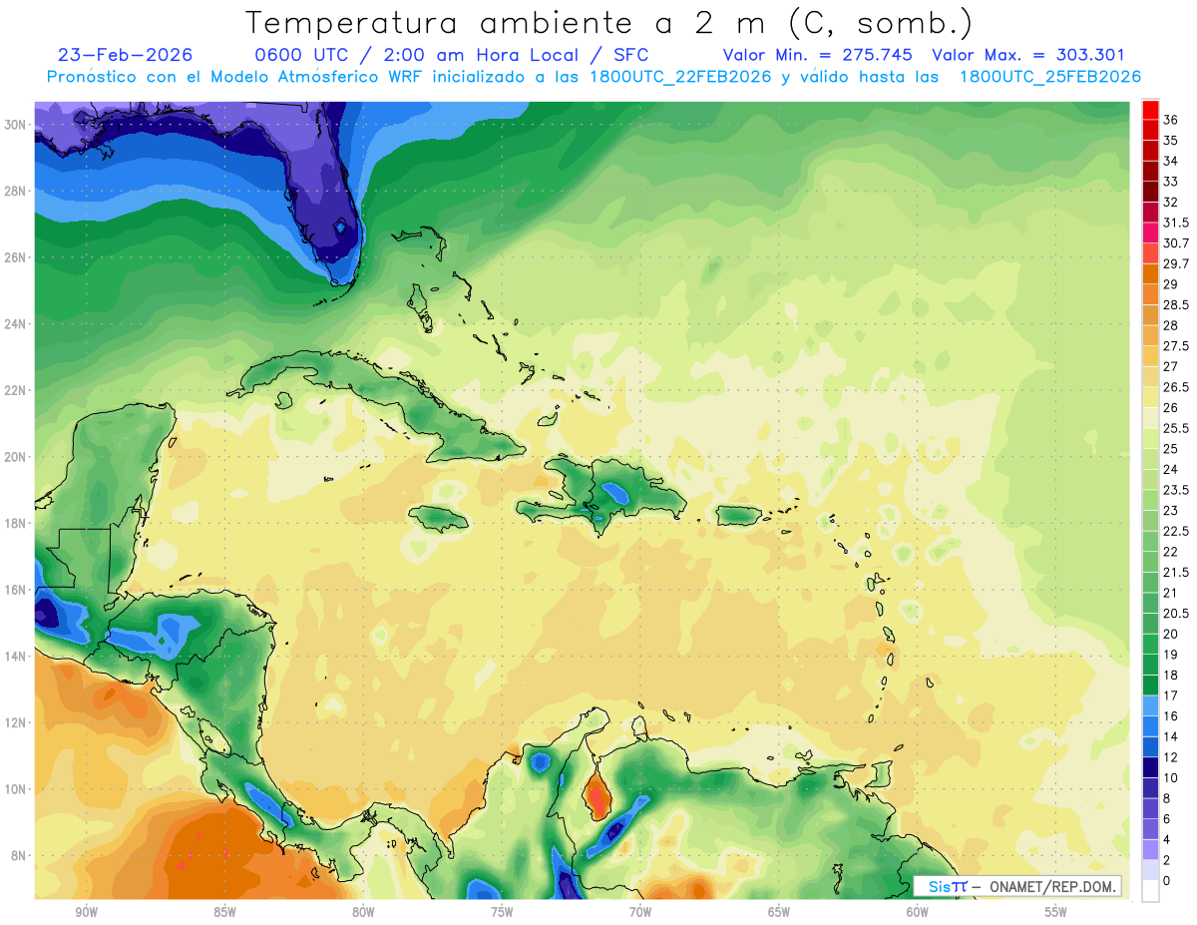Click the 16N latitude axis label
The width and height of the screenshot is (1197, 925).
click(x=16, y=590)
